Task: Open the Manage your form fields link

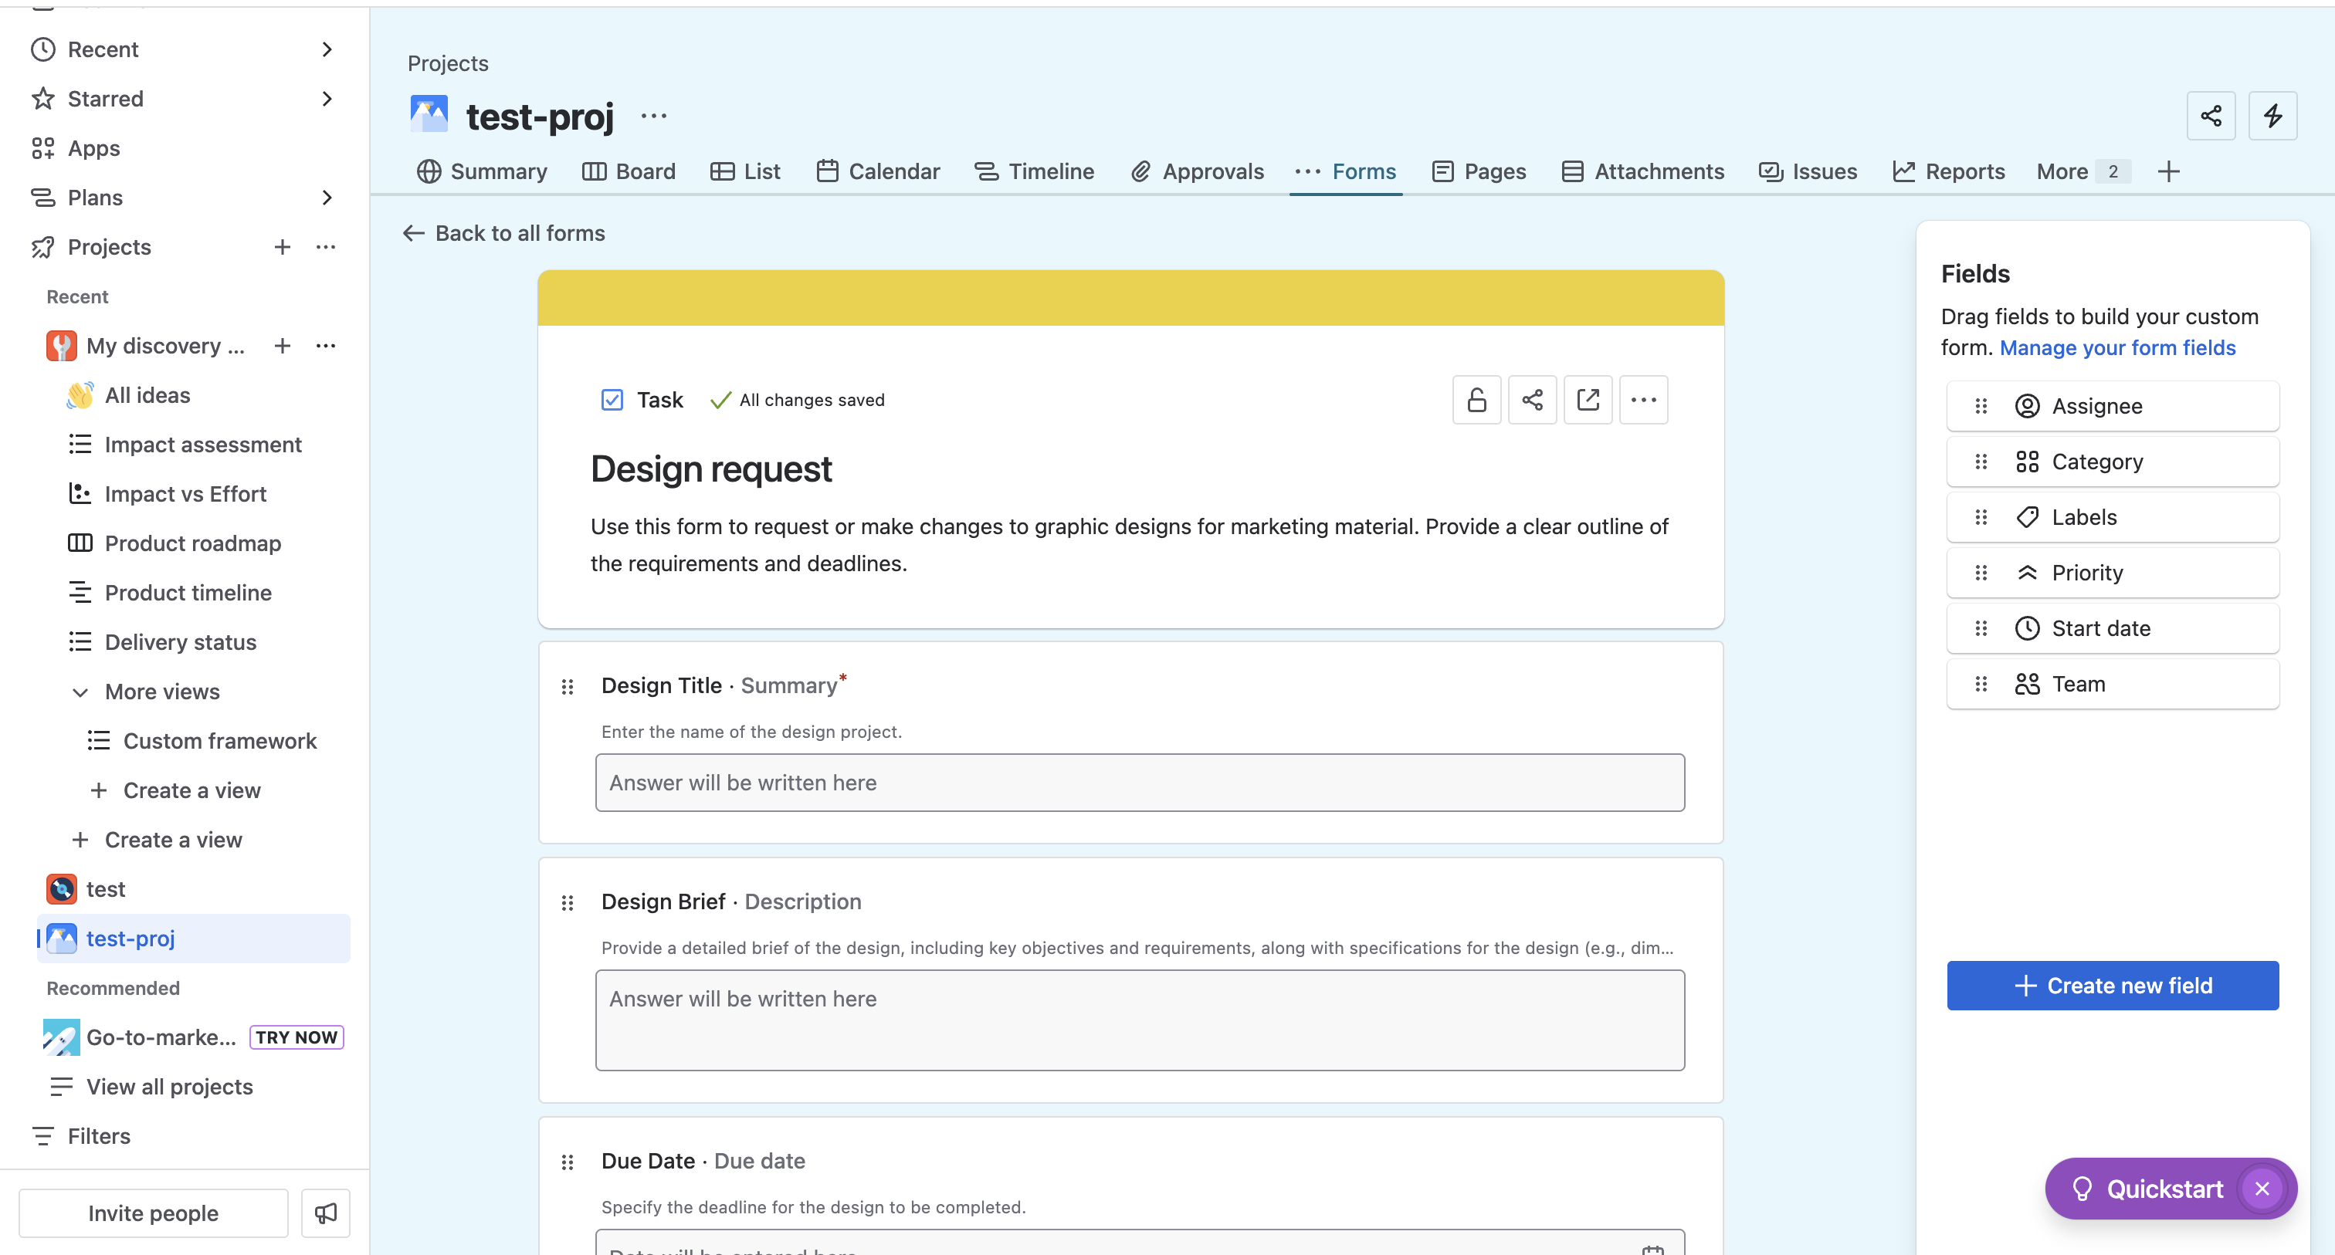Action: [x=2117, y=348]
